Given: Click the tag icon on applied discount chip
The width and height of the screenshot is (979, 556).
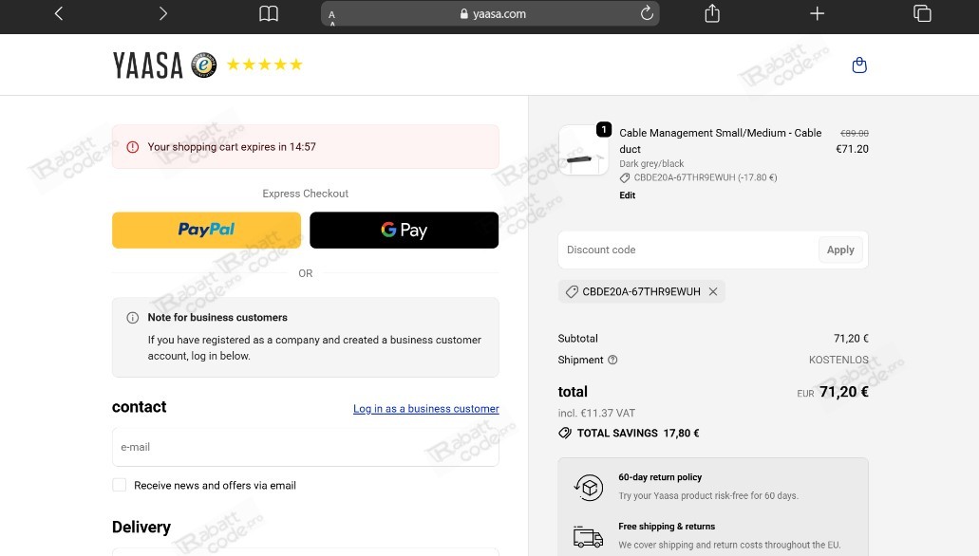Looking at the screenshot, I should coord(572,291).
